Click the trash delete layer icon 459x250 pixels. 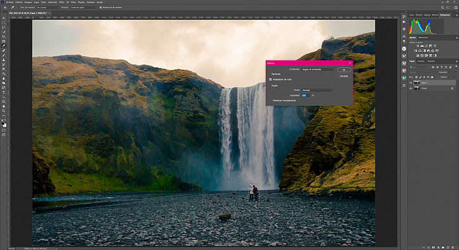click(x=453, y=248)
